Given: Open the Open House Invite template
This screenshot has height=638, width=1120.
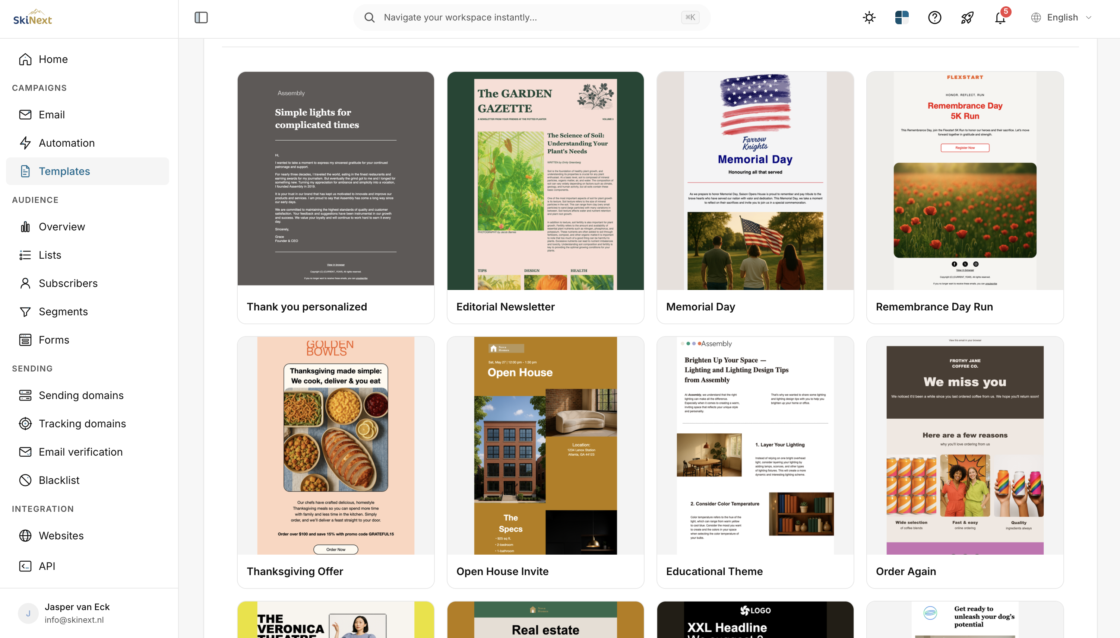Looking at the screenshot, I should pyautogui.click(x=545, y=462).
